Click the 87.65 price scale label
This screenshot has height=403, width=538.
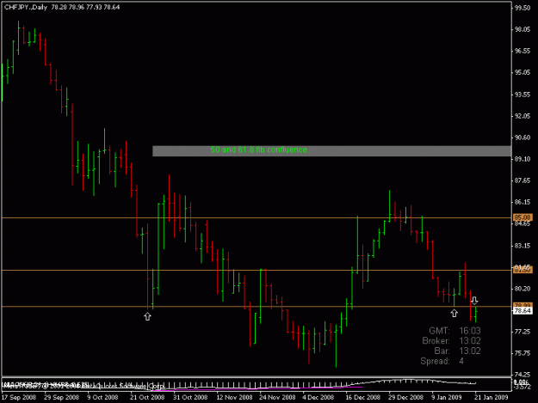[523, 180]
